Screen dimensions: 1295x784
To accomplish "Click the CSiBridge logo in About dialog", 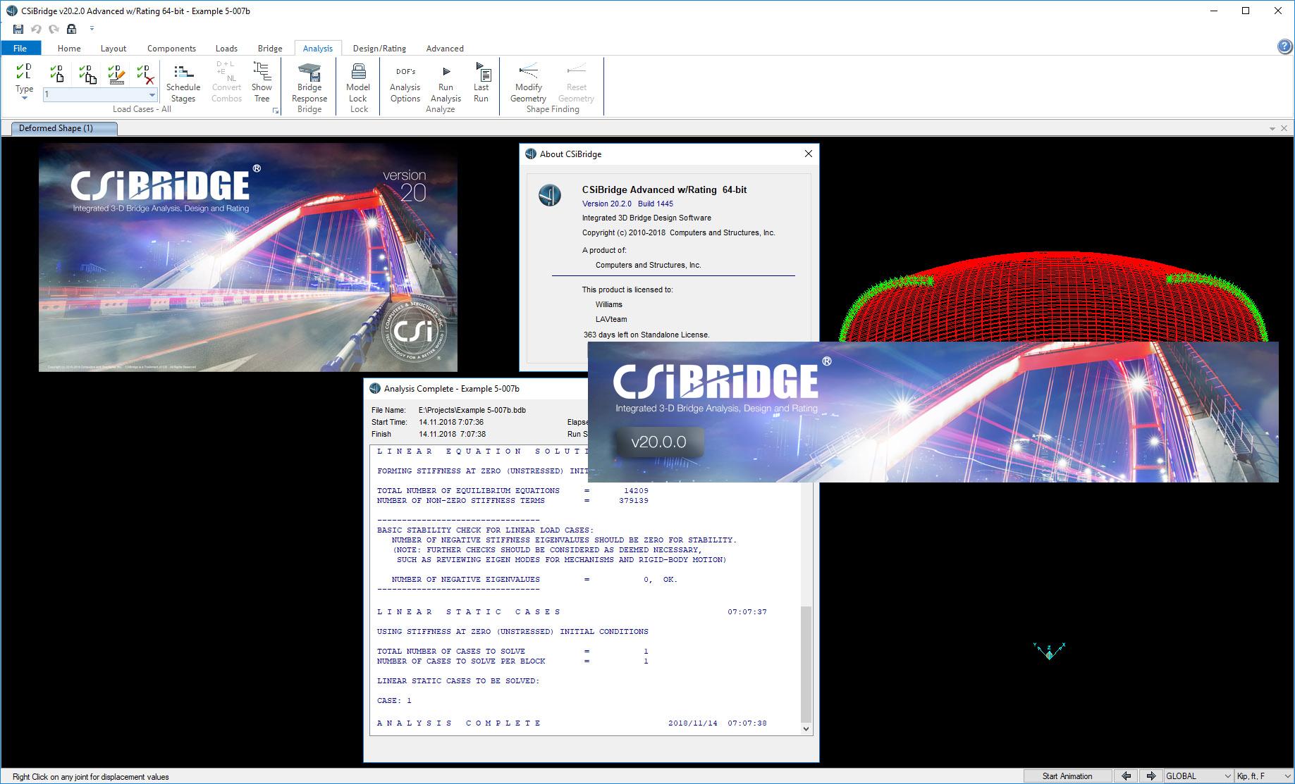I will click(x=550, y=195).
